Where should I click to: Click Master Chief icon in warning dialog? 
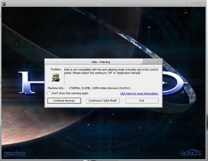click(x=56, y=77)
